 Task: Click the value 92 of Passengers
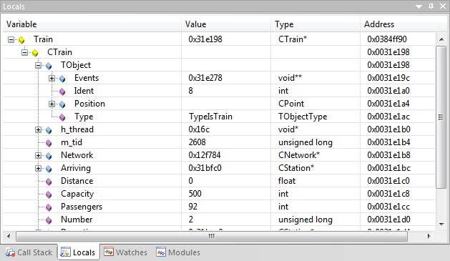193,207
